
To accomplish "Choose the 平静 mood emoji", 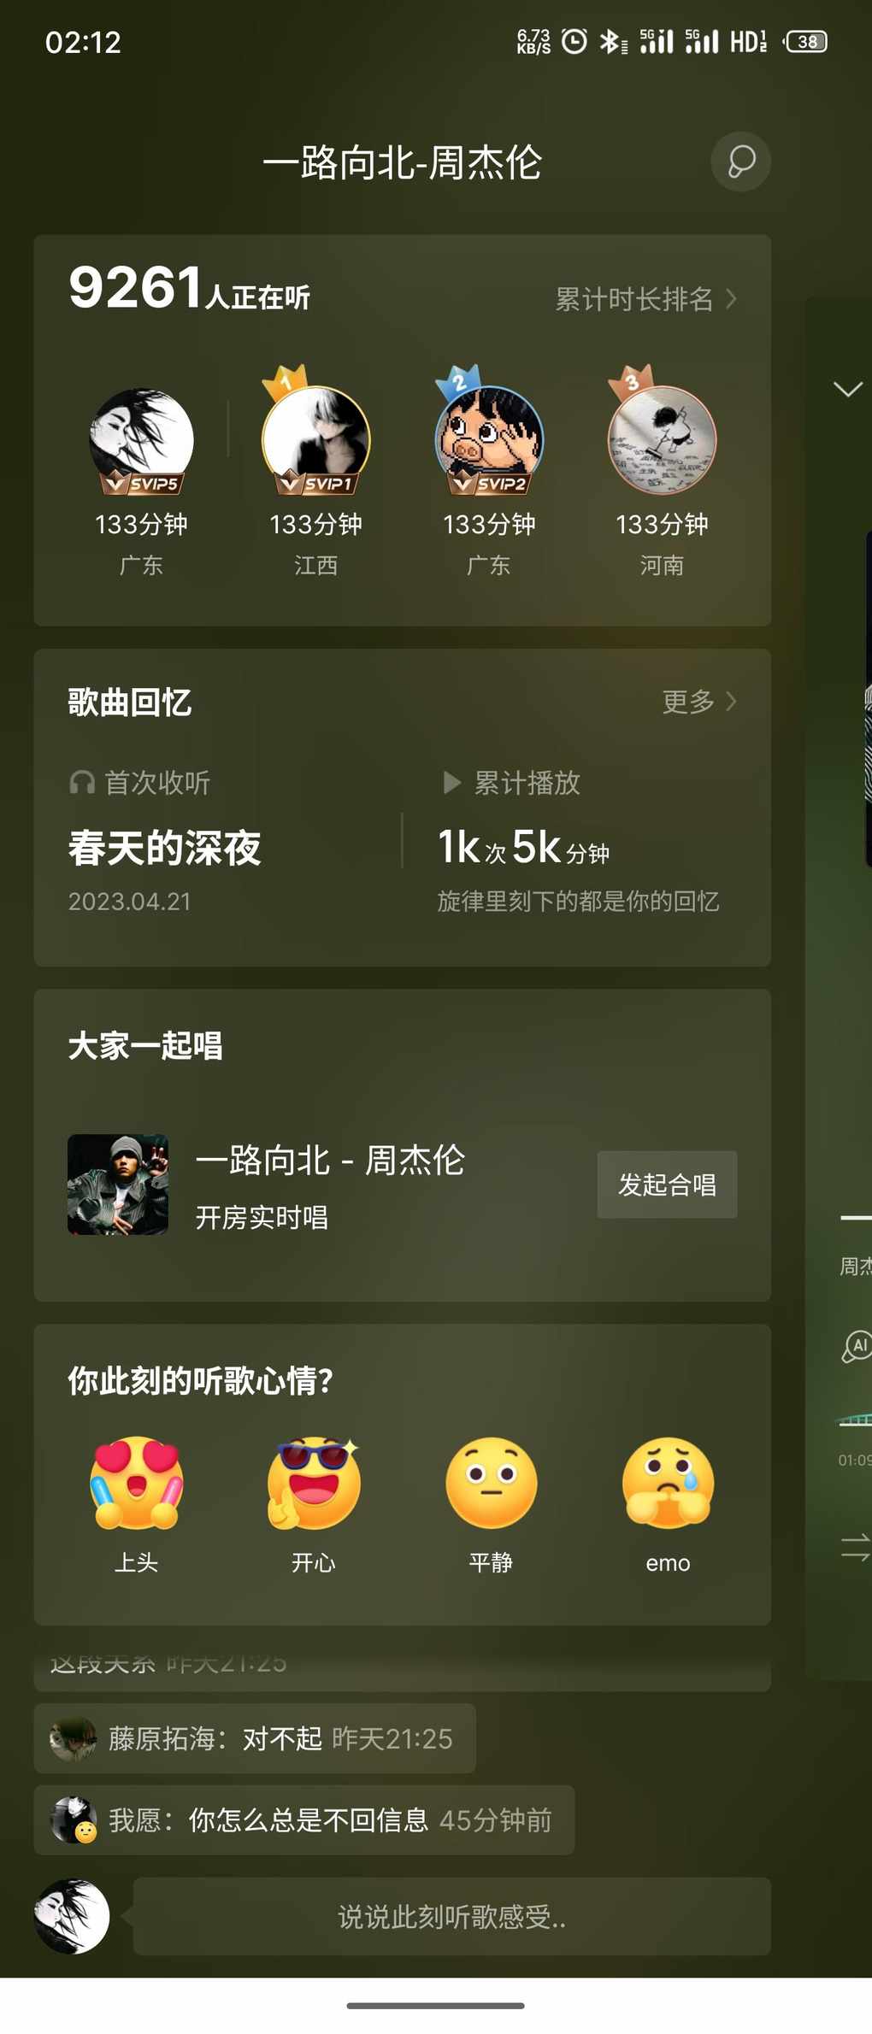I will [x=492, y=1483].
